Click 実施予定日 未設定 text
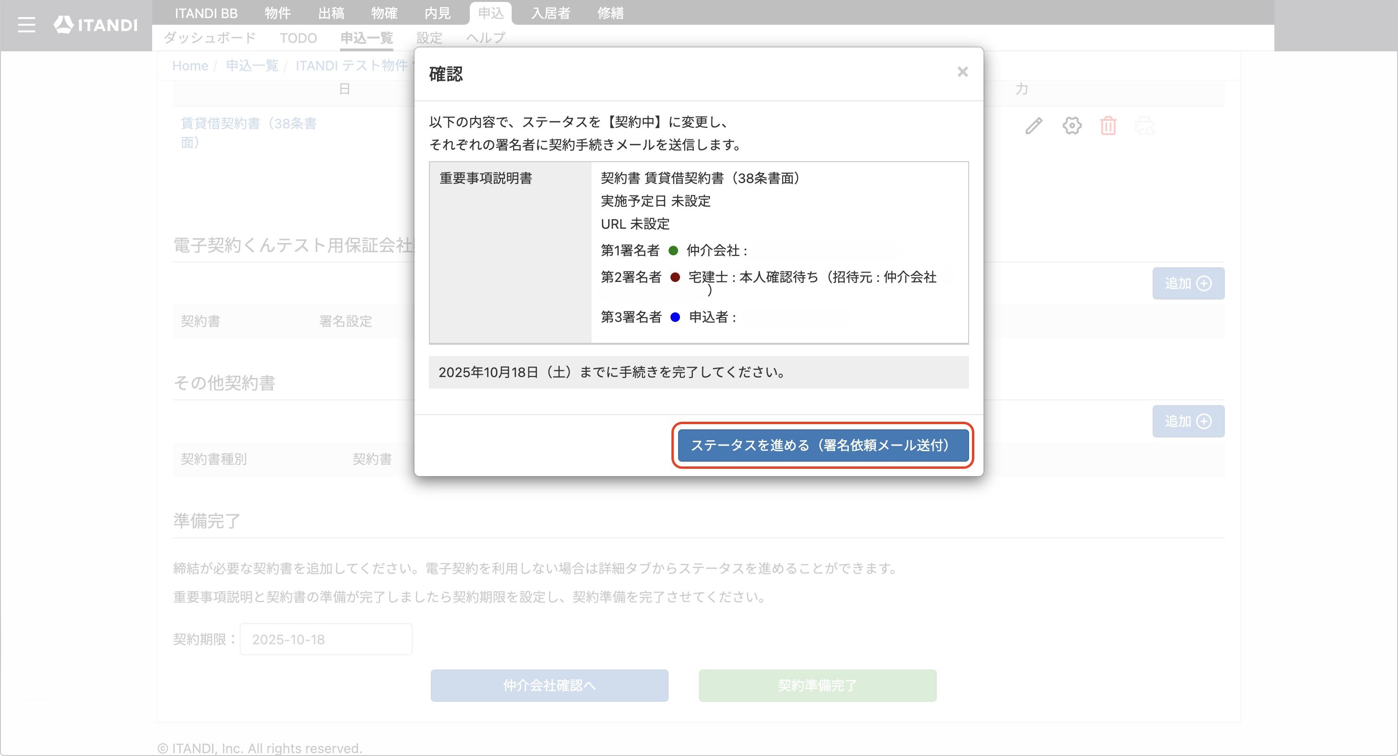The height and width of the screenshot is (756, 1398). [x=655, y=201]
